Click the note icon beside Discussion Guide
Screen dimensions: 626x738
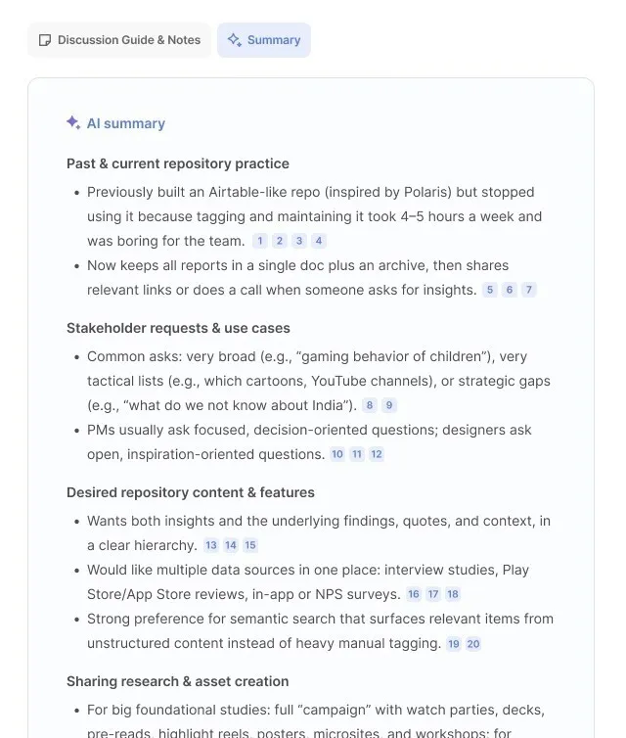[x=45, y=40]
